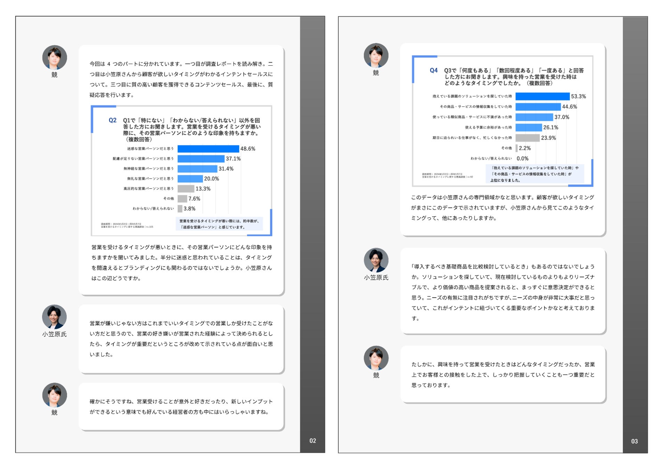Select the 高圧的な営業パーソンだと思う row label

point(149,189)
